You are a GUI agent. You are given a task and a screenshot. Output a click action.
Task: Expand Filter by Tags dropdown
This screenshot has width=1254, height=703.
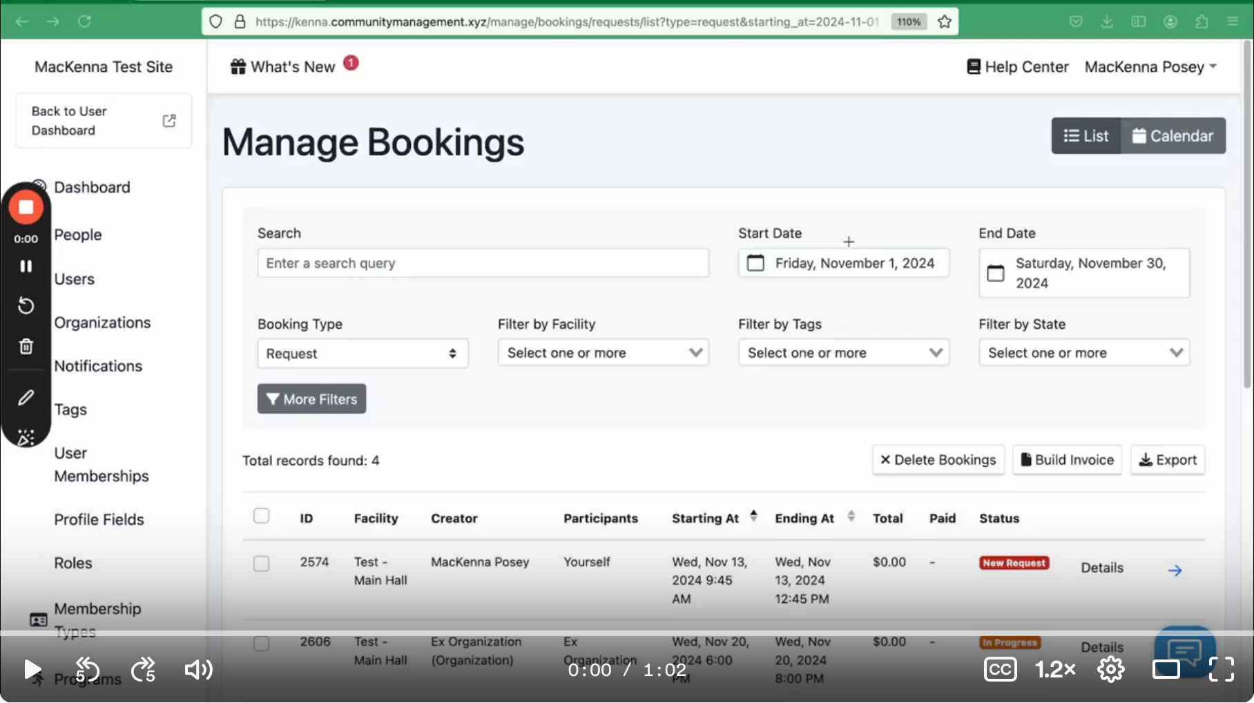(x=843, y=353)
